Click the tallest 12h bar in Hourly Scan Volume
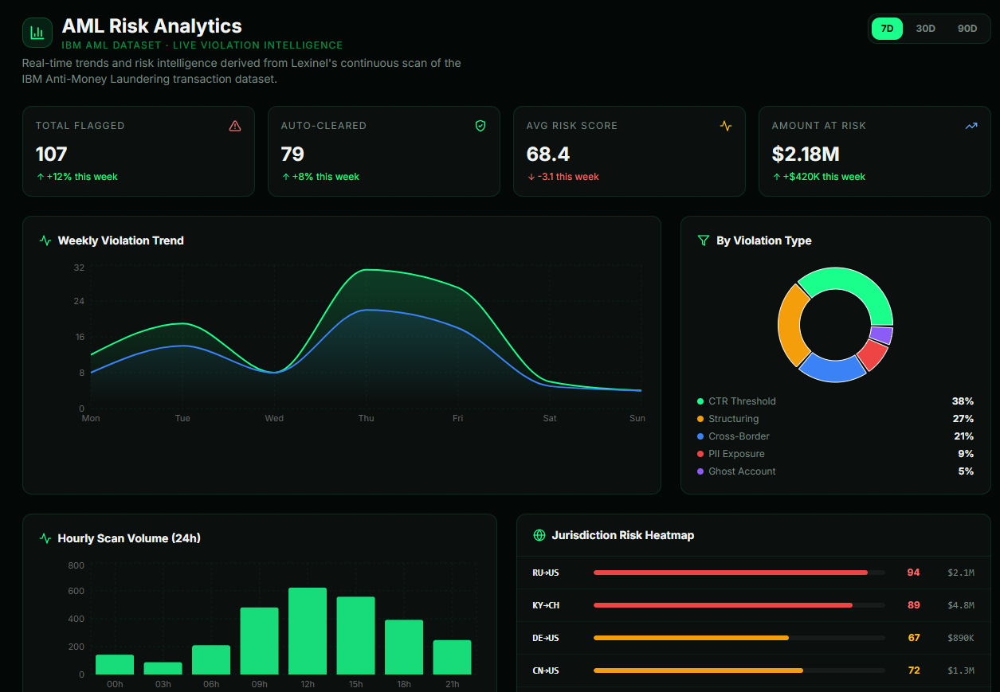1000x692 pixels. point(308,629)
